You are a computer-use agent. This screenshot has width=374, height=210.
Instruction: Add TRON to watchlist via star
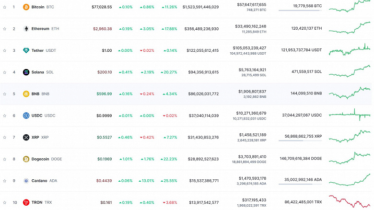tap(4, 202)
